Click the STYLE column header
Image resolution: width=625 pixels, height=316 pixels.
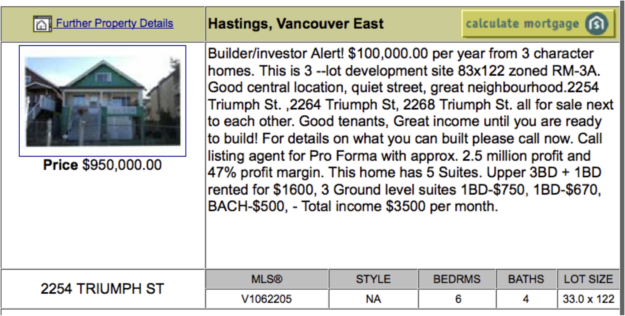click(x=373, y=279)
